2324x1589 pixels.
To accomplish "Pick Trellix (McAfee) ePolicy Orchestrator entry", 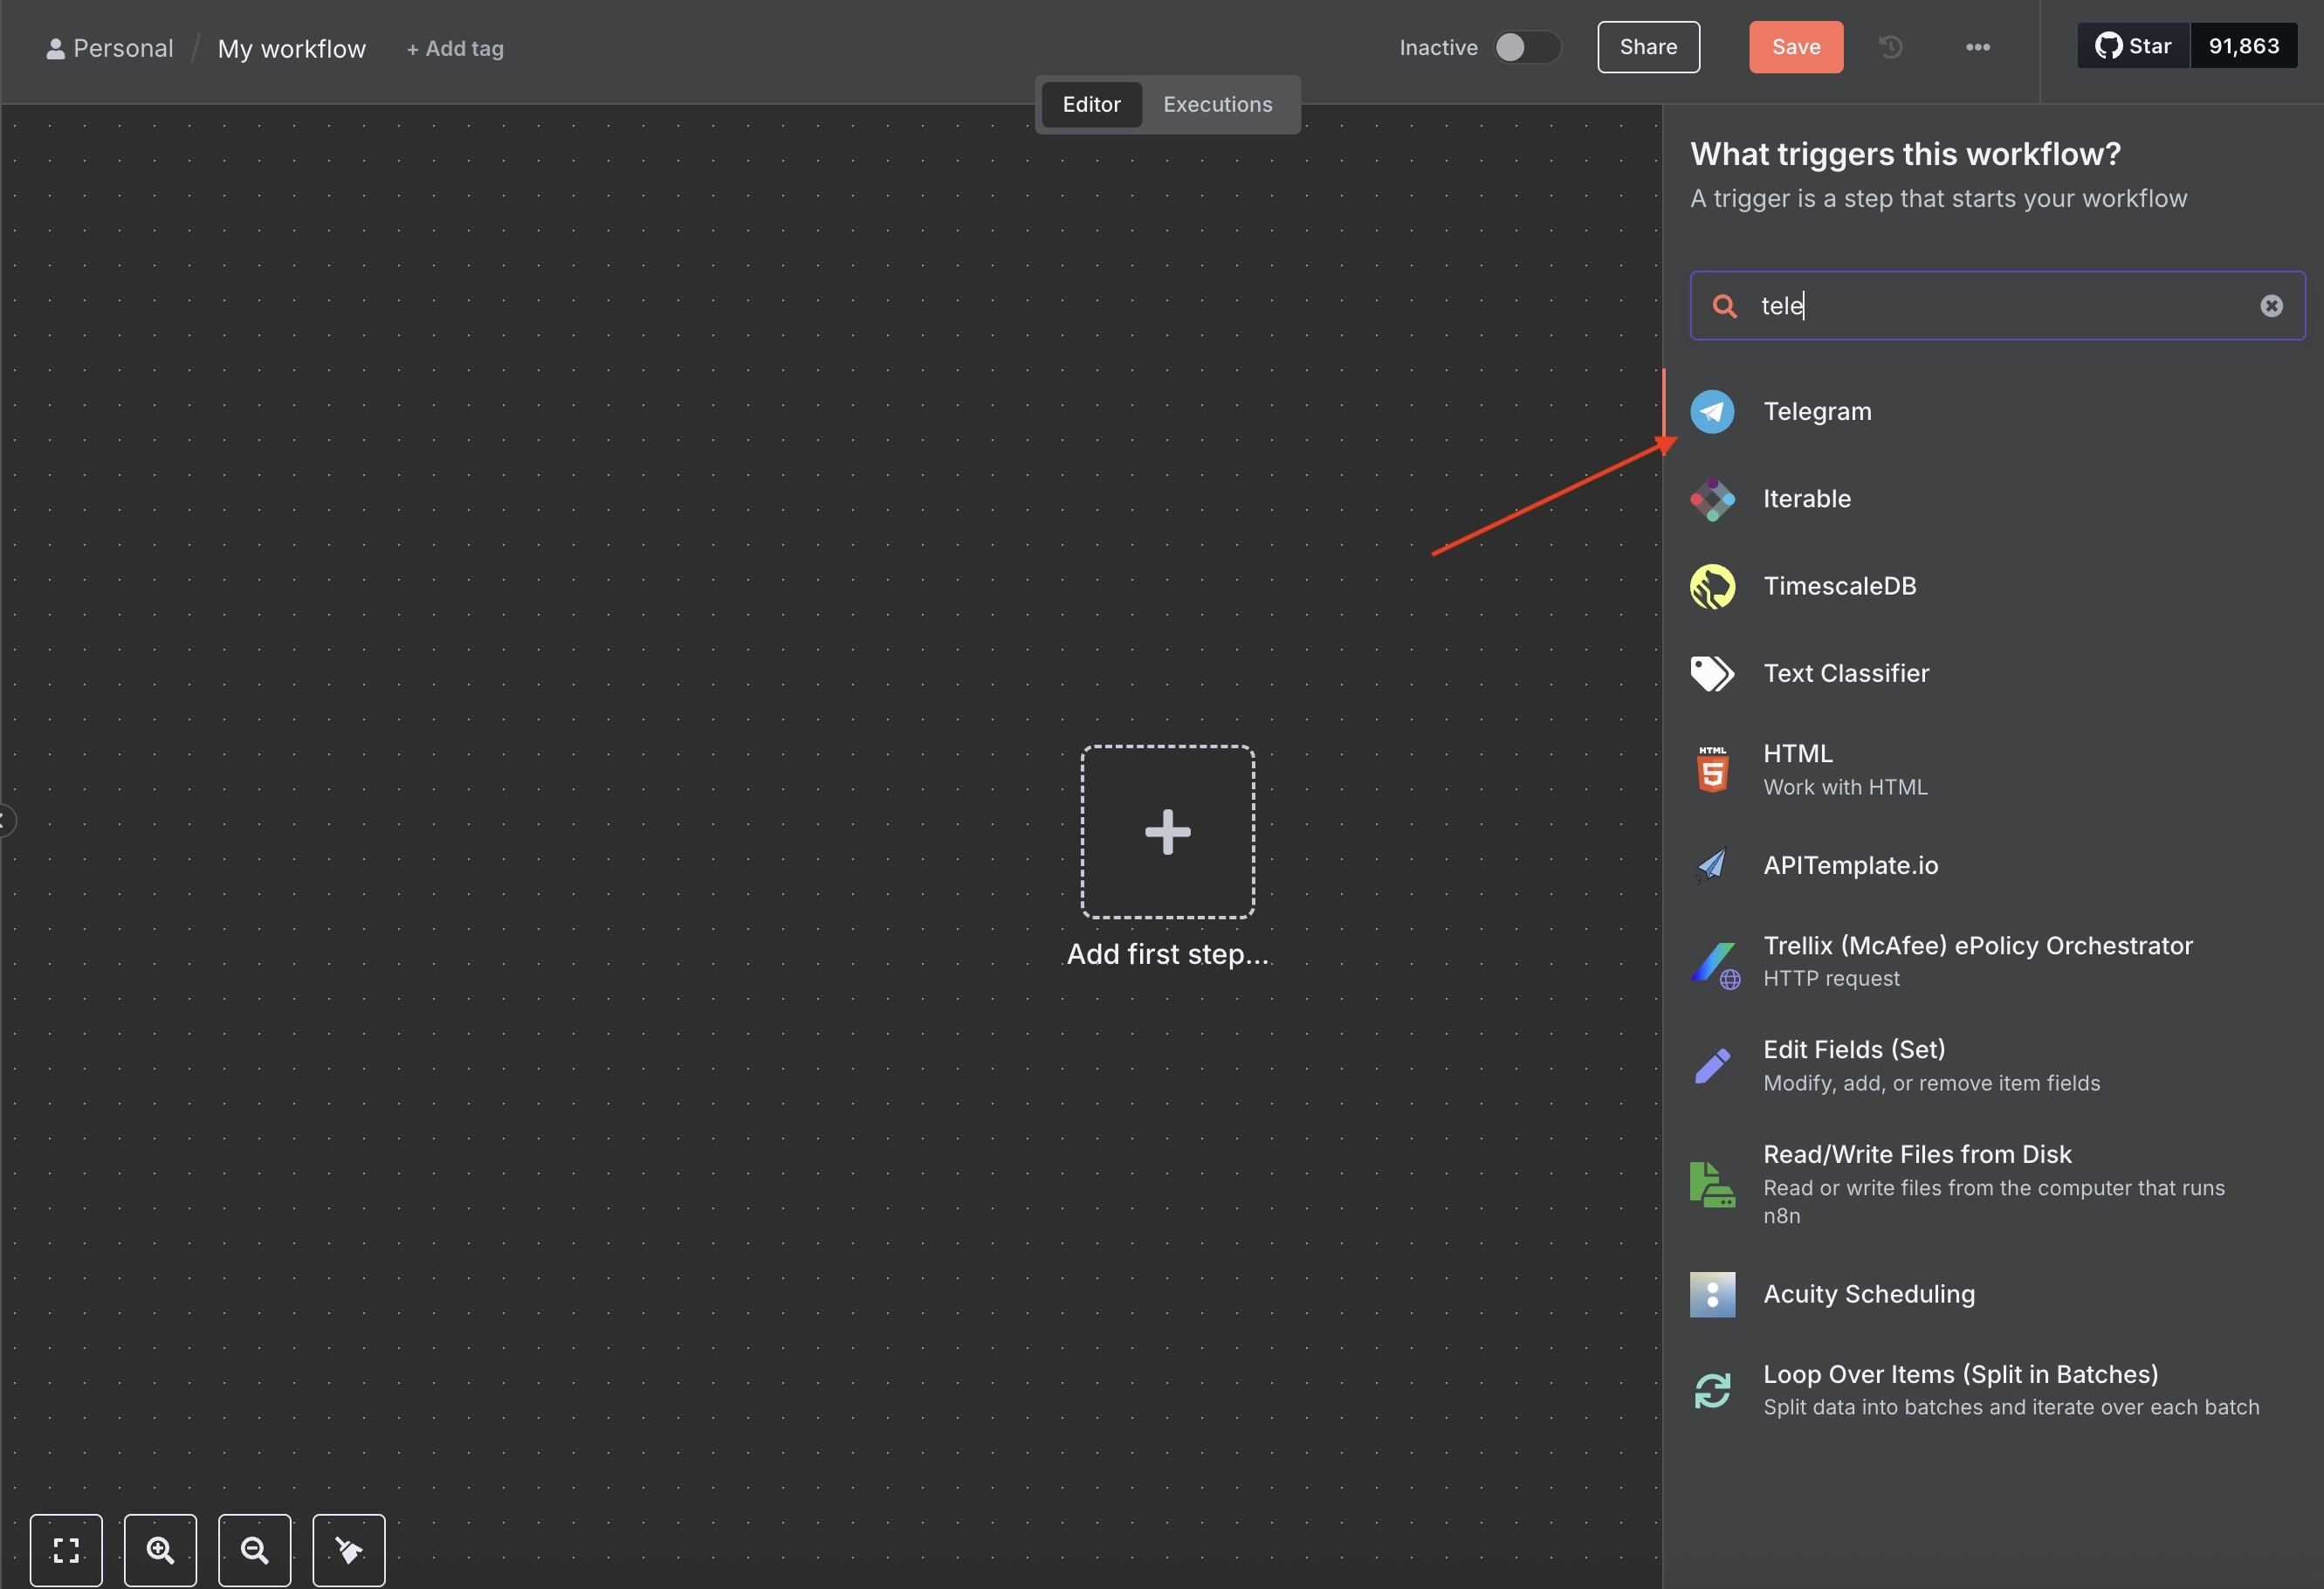I will 1992,962.
